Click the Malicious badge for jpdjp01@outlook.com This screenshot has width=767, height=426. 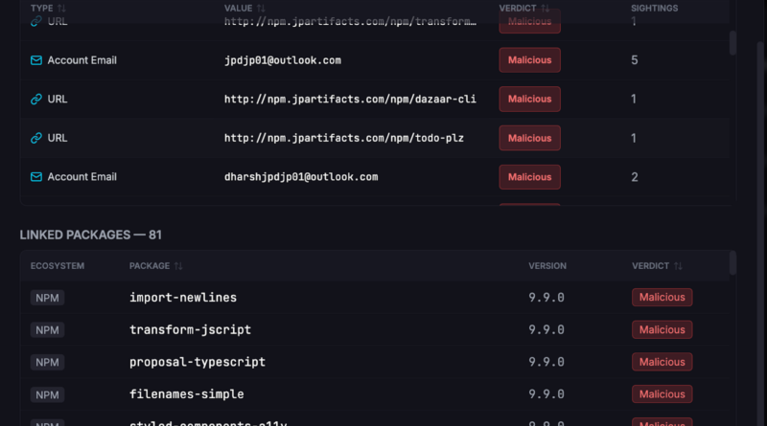coord(529,59)
